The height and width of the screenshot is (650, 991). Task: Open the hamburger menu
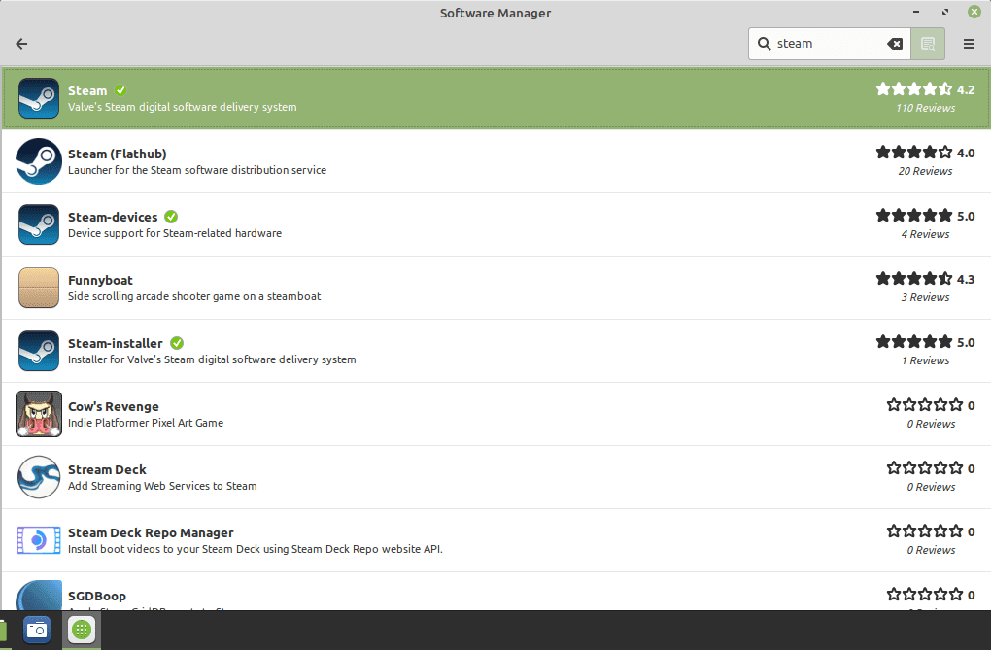969,44
